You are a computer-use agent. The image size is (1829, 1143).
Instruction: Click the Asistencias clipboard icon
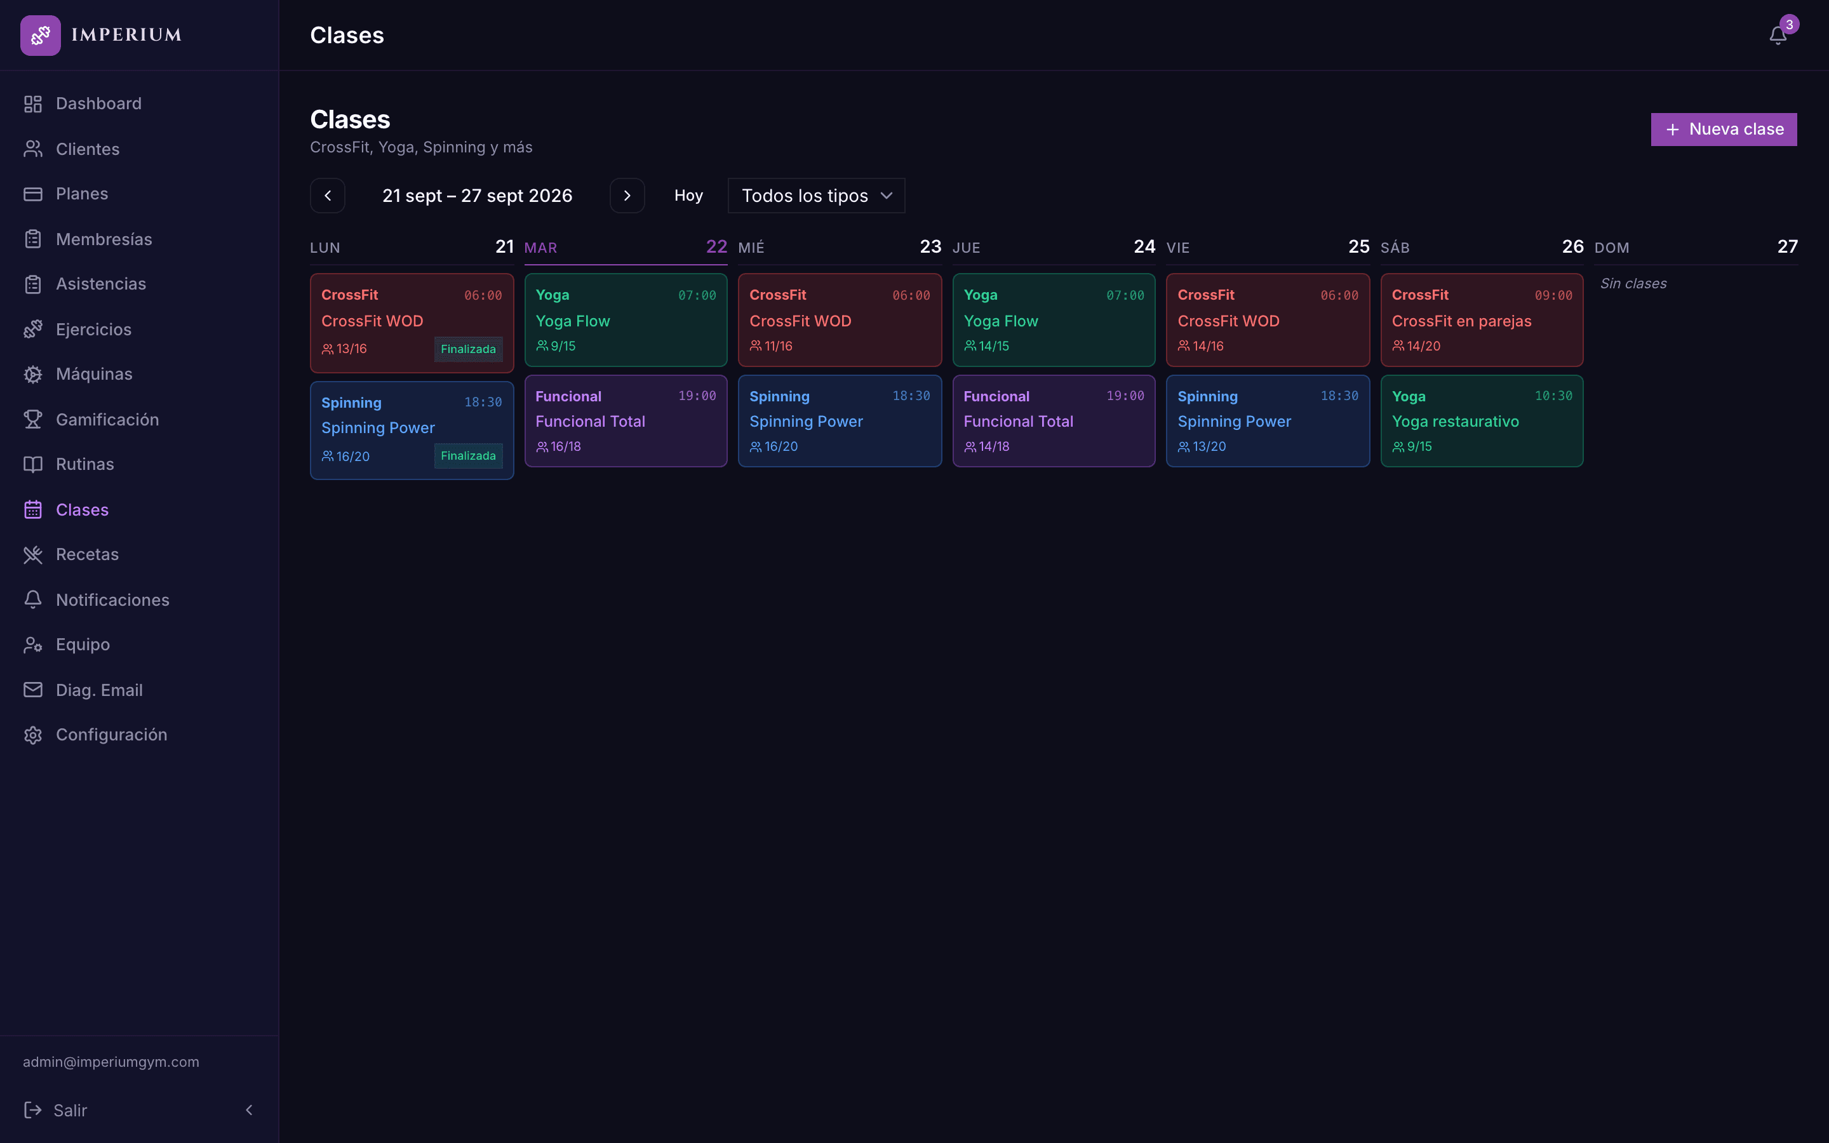32,284
